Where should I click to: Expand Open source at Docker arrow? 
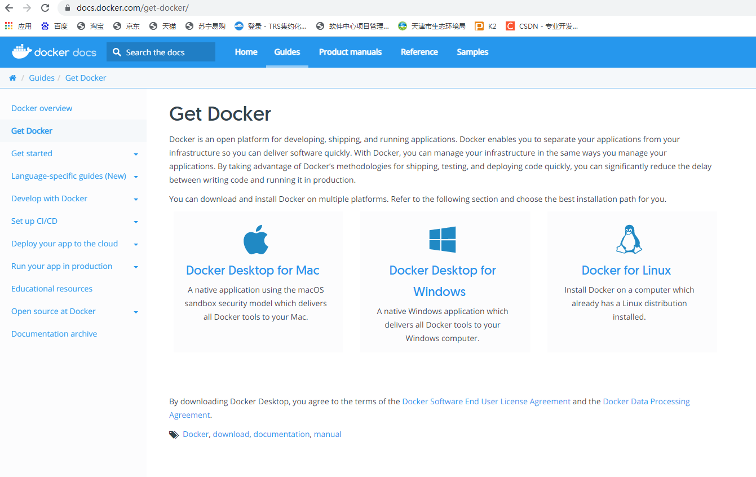[136, 312]
